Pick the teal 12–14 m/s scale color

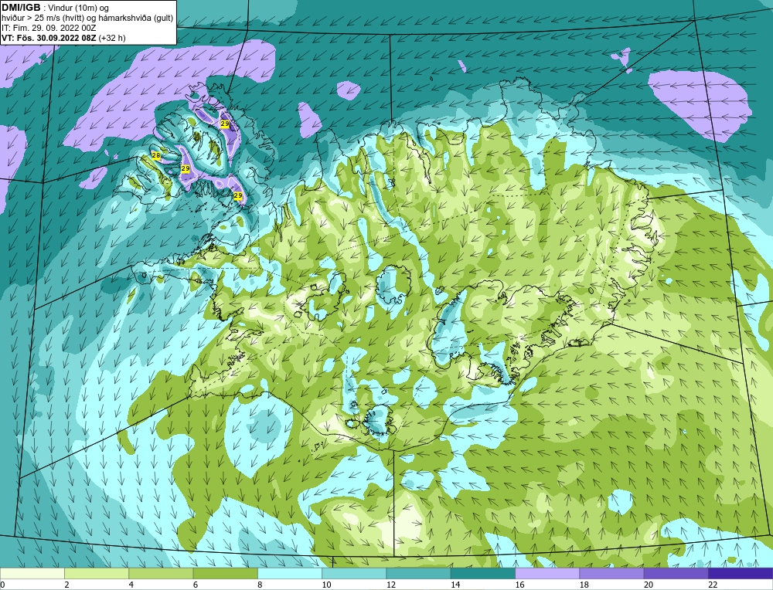coord(418,573)
